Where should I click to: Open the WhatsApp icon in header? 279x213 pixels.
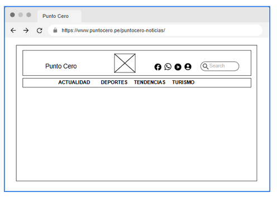[x=168, y=66]
